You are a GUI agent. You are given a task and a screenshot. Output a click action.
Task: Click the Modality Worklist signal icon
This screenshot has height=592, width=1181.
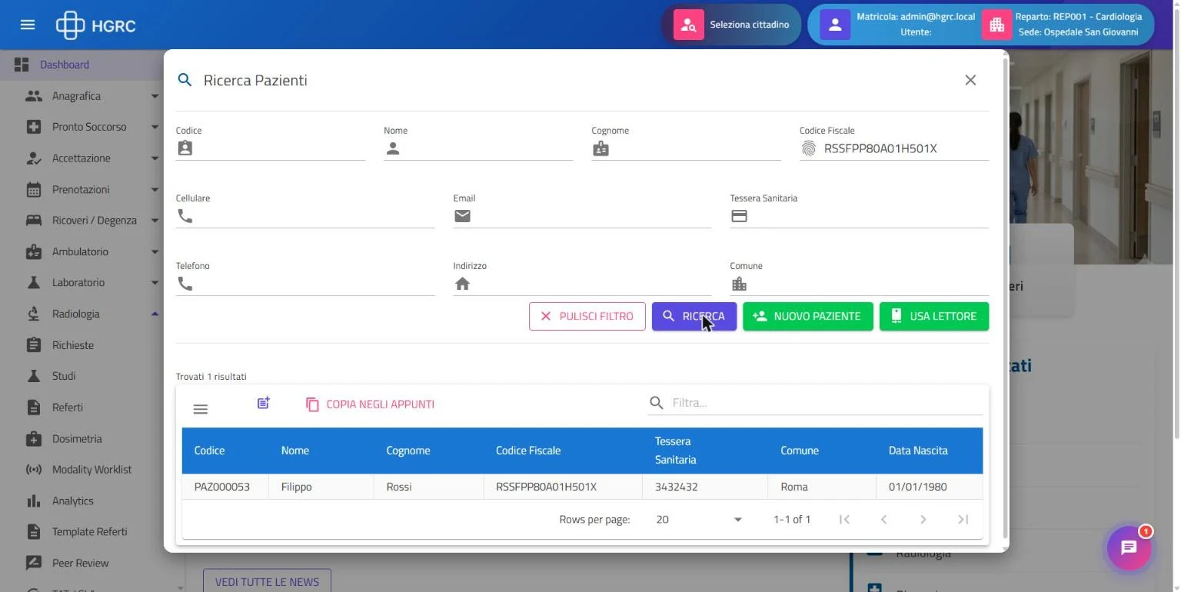(33, 469)
